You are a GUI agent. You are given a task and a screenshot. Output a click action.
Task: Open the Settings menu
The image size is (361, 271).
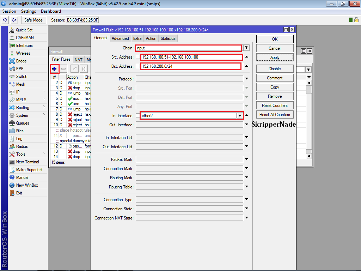coord(29,11)
